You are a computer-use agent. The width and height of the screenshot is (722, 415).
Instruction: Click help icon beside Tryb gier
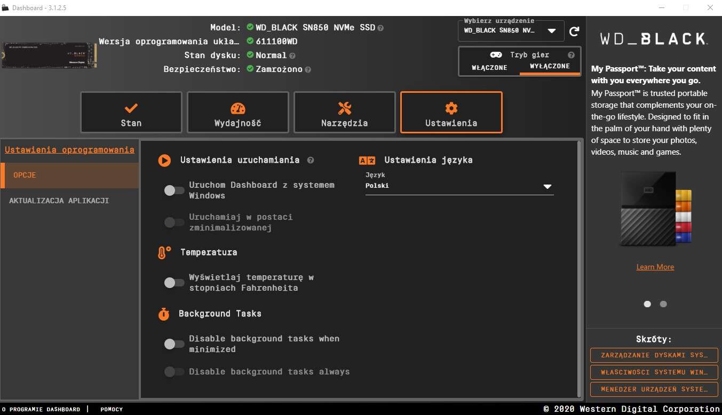571,55
